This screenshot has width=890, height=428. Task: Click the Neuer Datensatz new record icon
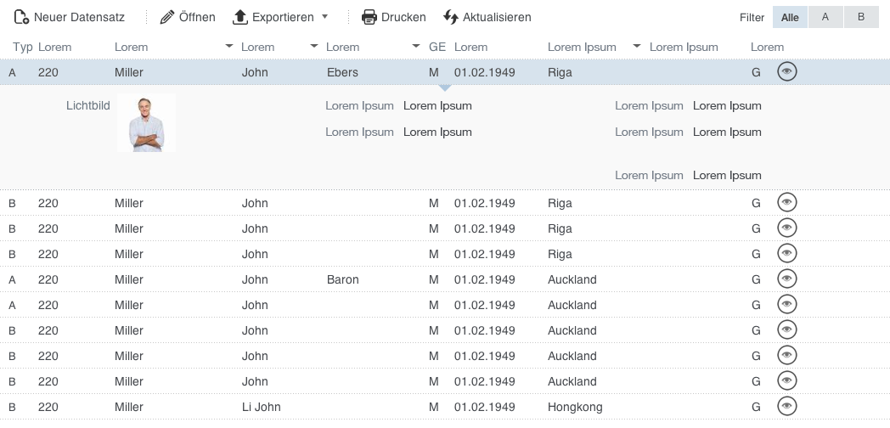click(x=22, y=17)
